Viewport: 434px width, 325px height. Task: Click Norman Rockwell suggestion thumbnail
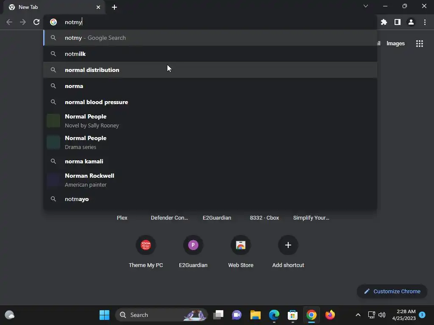(53, 180)
